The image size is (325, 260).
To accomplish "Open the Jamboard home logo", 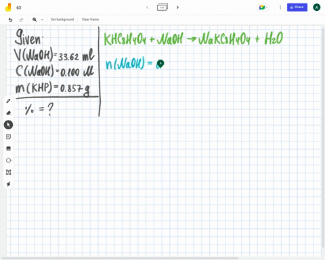I will tap(8, 7).
